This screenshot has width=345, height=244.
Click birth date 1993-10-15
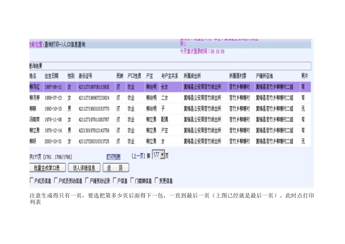[53, 109]
